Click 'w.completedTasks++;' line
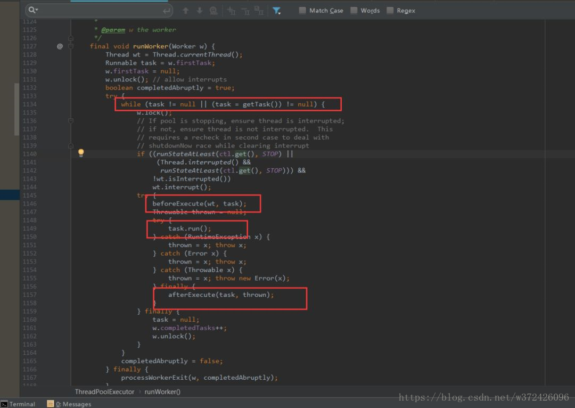The width and height of the screenshot is (575, 408). click(190, 328)
